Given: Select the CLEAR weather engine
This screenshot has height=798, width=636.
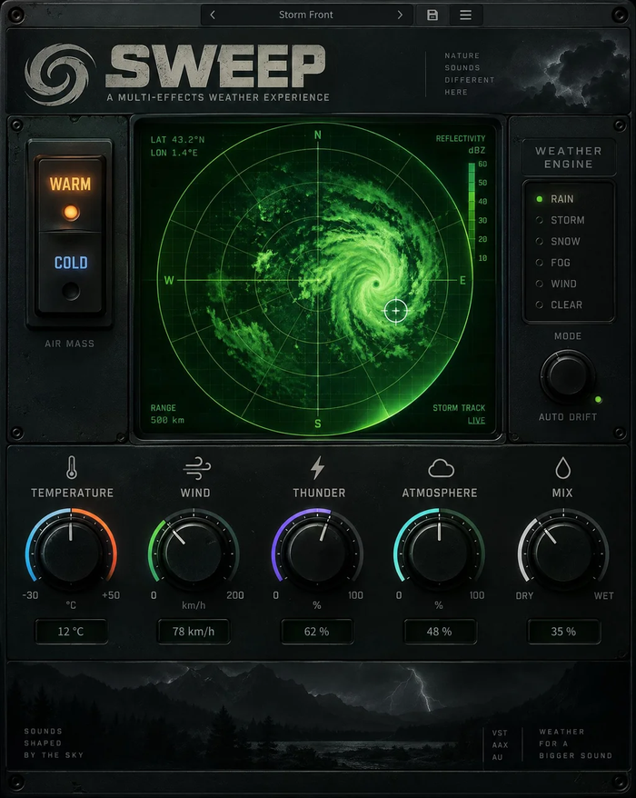Looking at the screenshot, I should [x=560, y=304].
